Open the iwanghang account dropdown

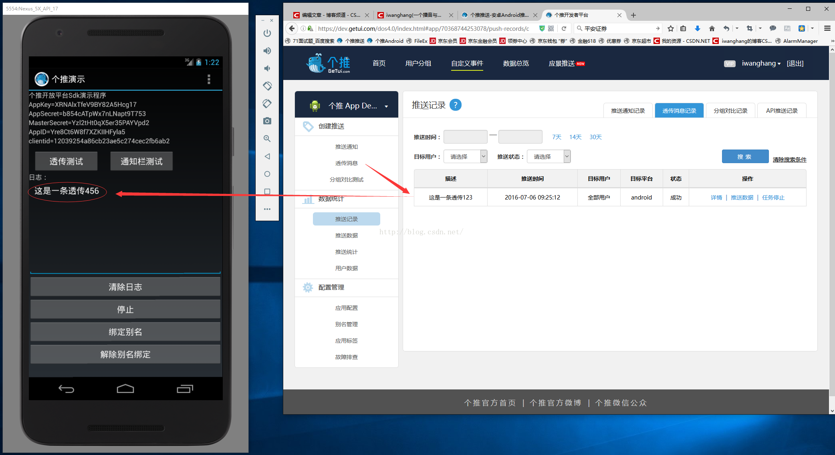pyautogui.click(x=761, y=64)
